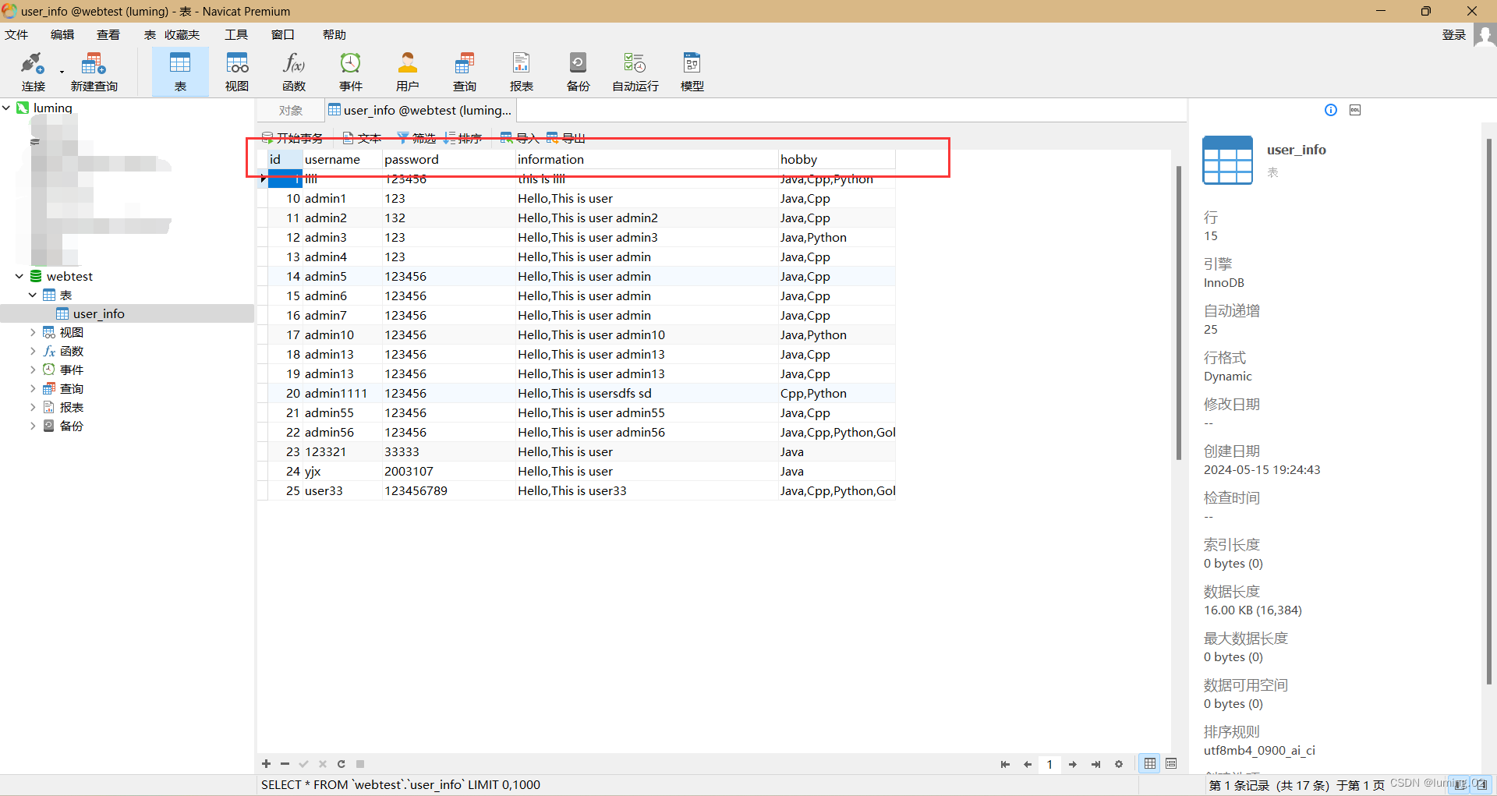Open the 函数 (Function) toolbar icon

[294, 73]
